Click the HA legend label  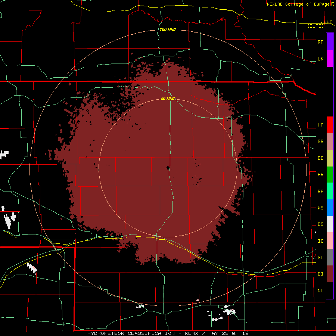pyautogui.click(x=320, y=125)
